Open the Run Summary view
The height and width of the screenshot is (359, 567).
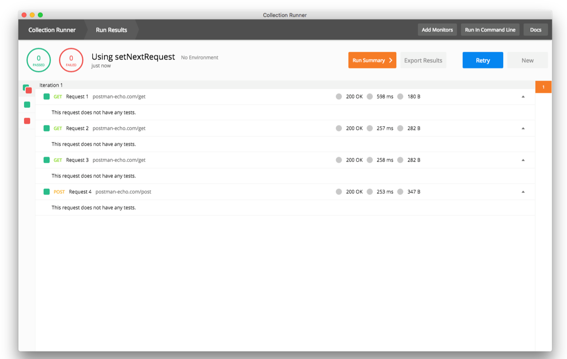pos(372,60)
